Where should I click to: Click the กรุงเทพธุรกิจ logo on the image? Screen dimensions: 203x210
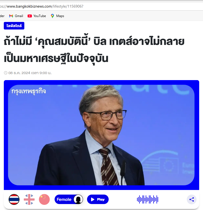pyautogui.click(x=29, y=92)
